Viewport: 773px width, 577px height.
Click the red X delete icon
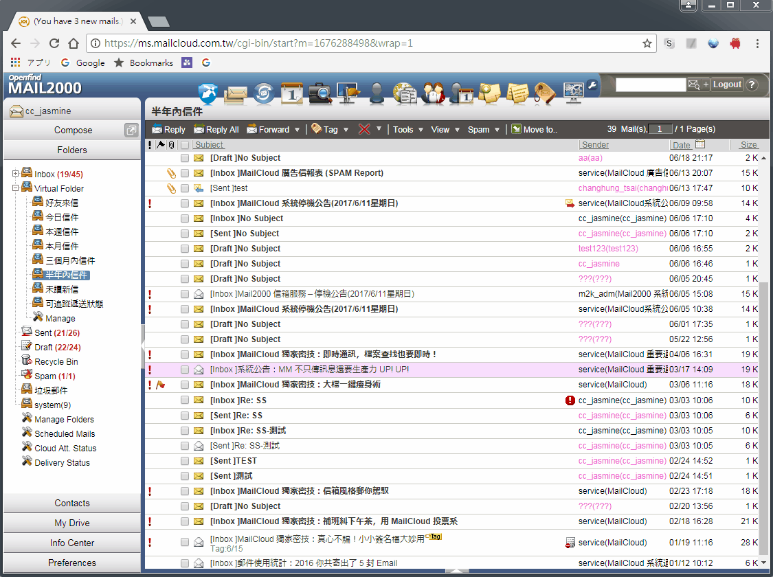click(x=364, y=129)
